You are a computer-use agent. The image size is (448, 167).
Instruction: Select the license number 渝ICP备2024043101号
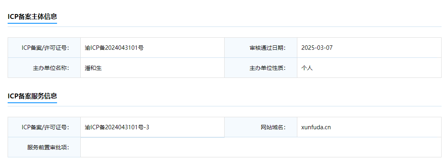point(114,48)
